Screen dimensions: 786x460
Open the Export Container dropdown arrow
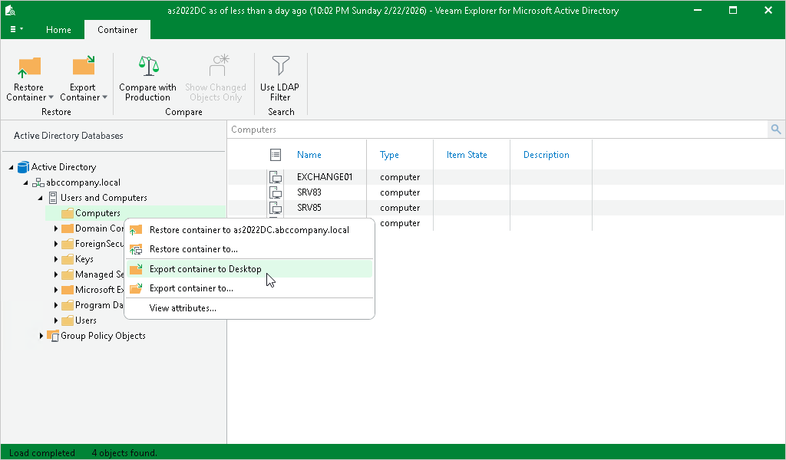[x=104, y=97]
